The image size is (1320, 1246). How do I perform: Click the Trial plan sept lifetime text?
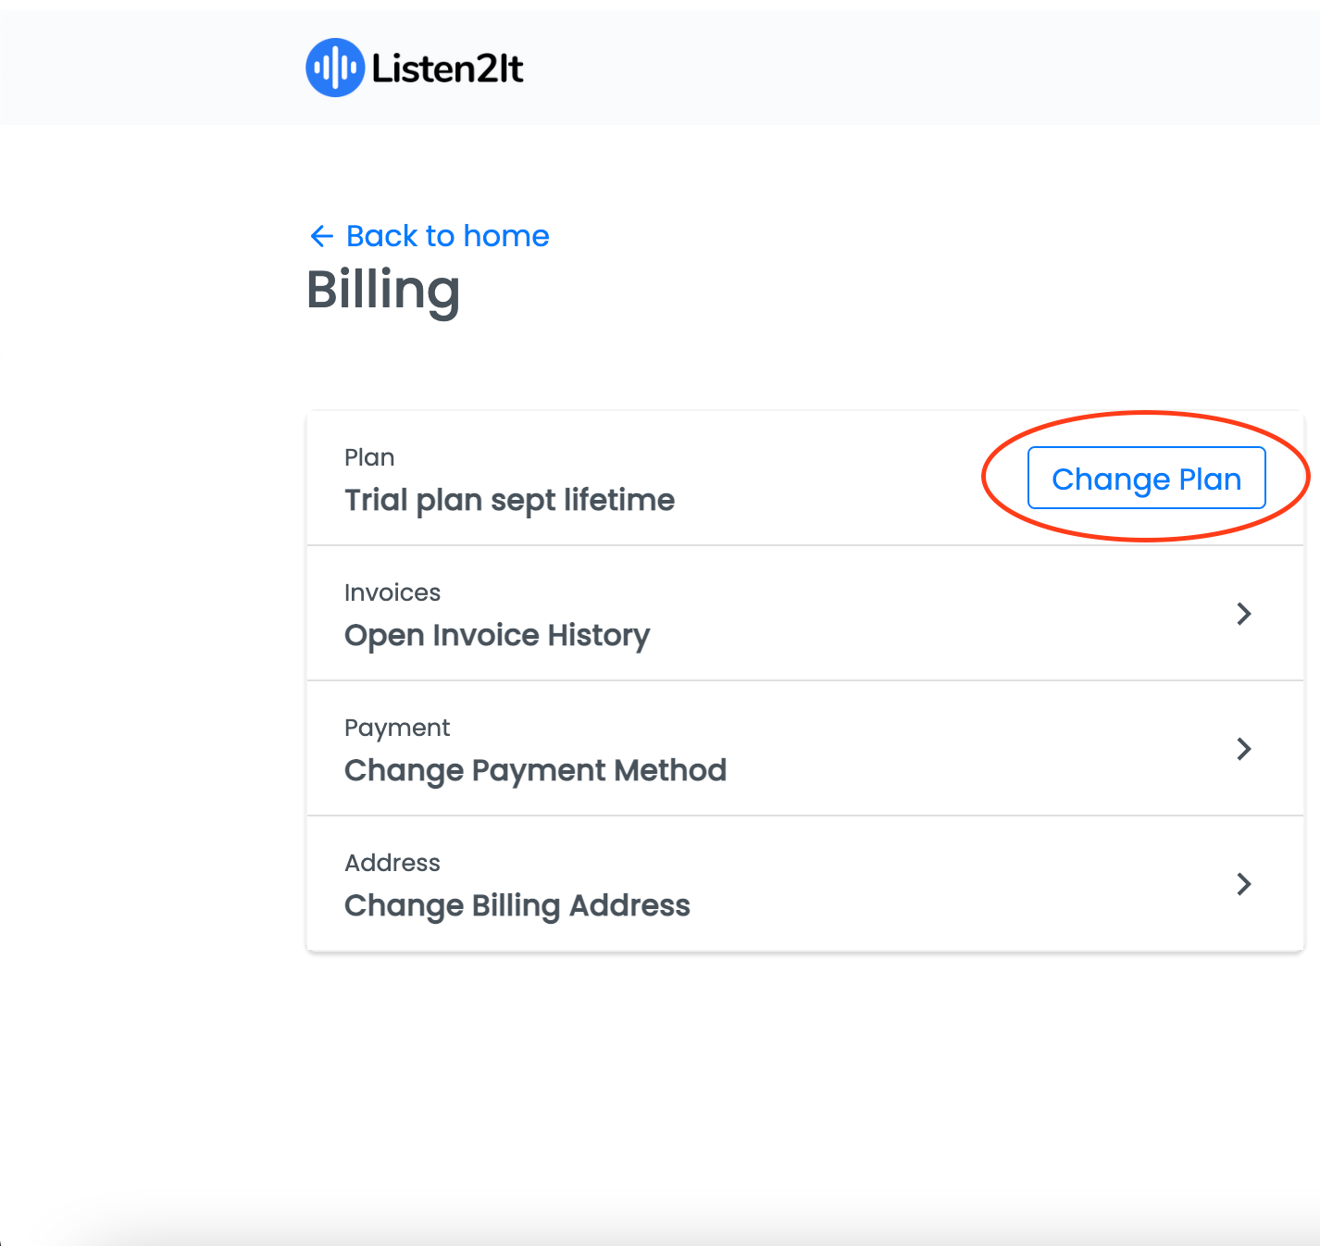click(509, 500)
